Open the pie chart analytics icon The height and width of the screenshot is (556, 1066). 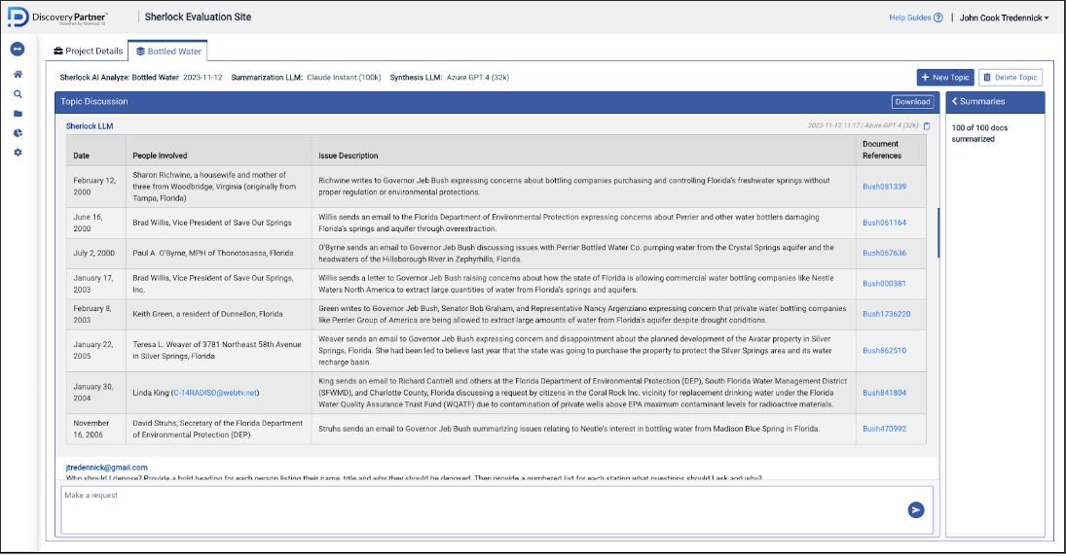pyautogui.click(x=18, y=133)
